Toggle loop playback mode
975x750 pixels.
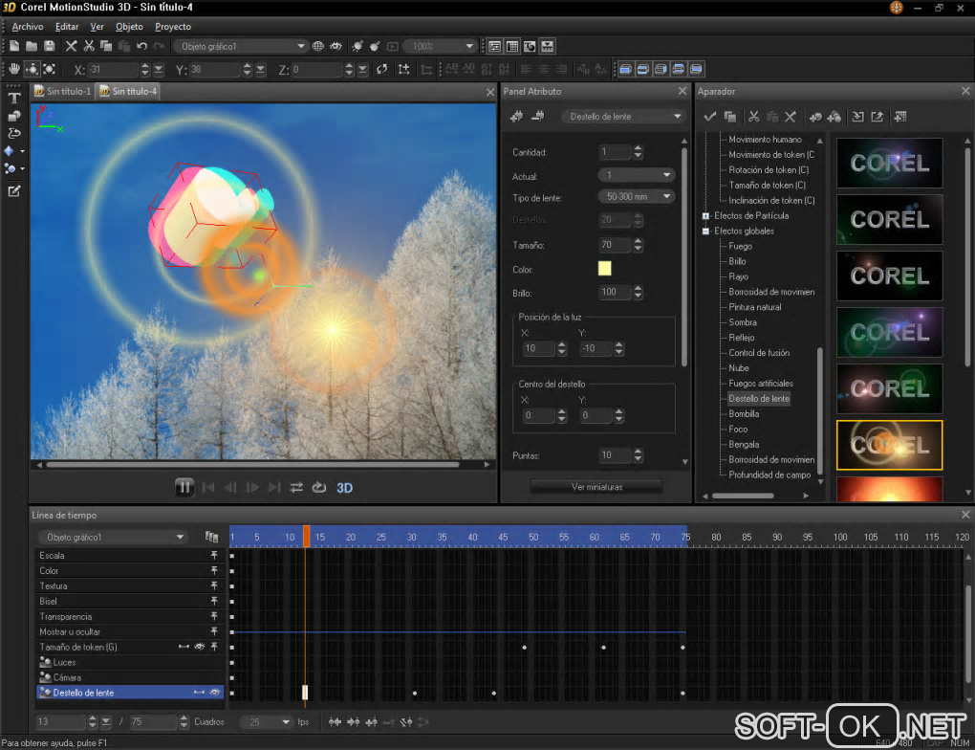pyautogui.click(x=319, y=487)
